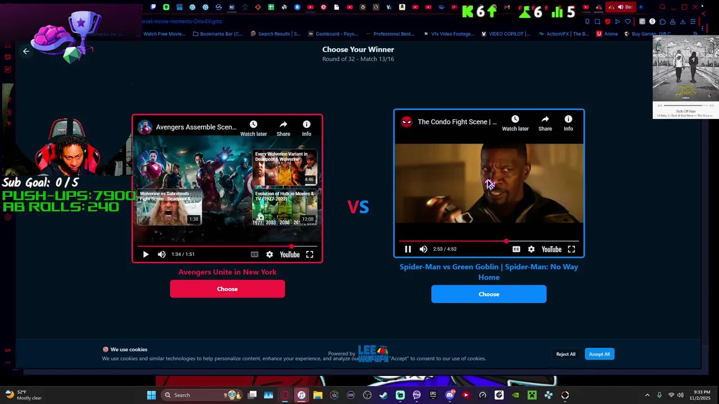Open Vfx Video Footage bookmark

point(448,34)
